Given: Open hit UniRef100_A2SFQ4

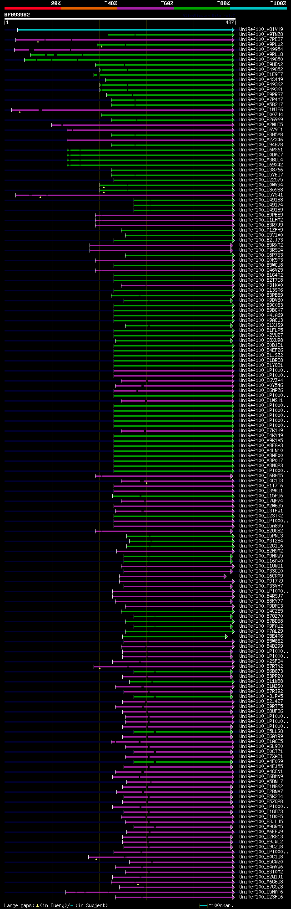Looking at the screenshot, I should coord(261,661).
